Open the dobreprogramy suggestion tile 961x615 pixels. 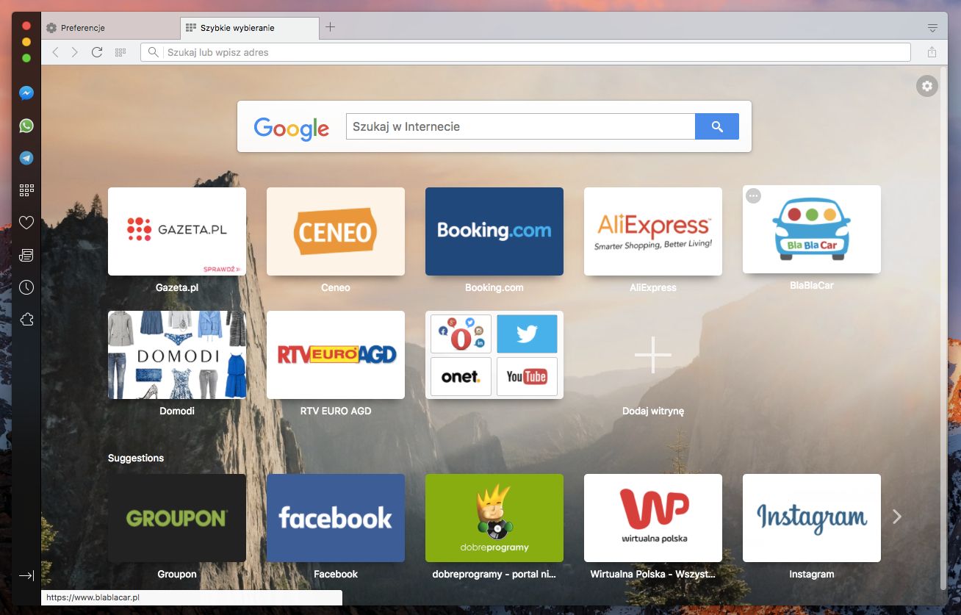tap(494, 518)
